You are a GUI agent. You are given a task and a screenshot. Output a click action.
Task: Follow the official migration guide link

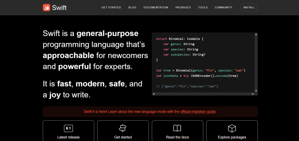click(198, 112)
